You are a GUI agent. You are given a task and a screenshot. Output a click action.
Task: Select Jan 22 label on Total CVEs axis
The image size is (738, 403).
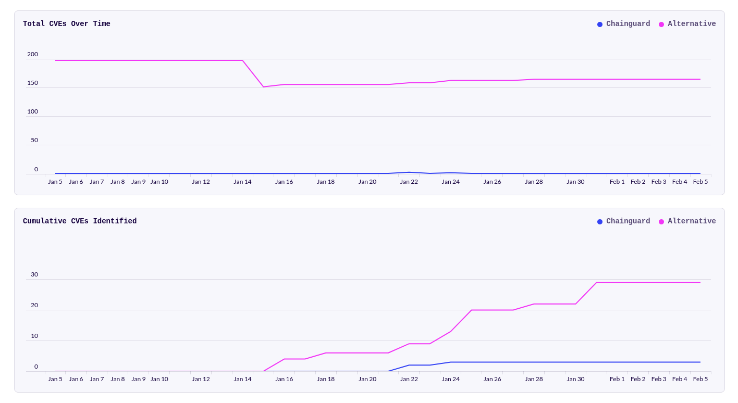click(409, 182)
